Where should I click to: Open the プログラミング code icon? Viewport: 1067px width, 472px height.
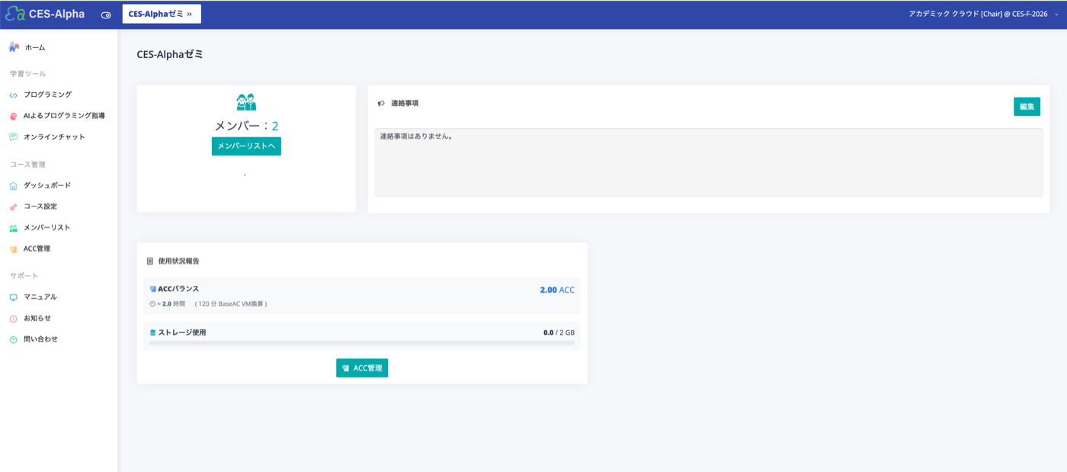[x=13, y=95]
